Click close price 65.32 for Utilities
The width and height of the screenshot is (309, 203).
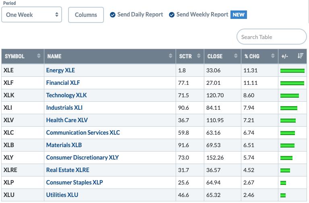click(214, 195)
